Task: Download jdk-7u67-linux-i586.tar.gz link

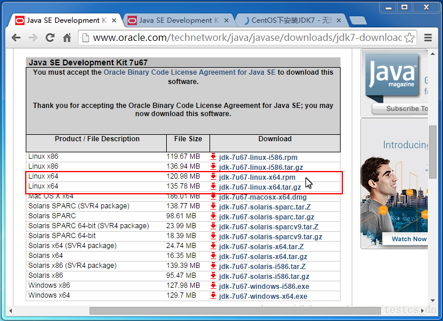Action: (x=261, y=167)
